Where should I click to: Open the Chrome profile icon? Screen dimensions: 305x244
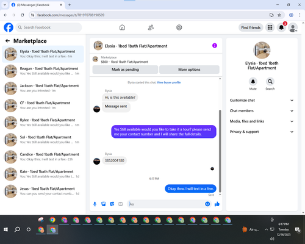click(291, 15)
